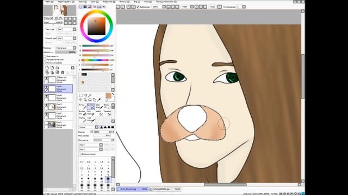Enable preserve opacity checkbox
Viewport: 348px width, 195px height.
pyautogui.click(x=45, y=56)
